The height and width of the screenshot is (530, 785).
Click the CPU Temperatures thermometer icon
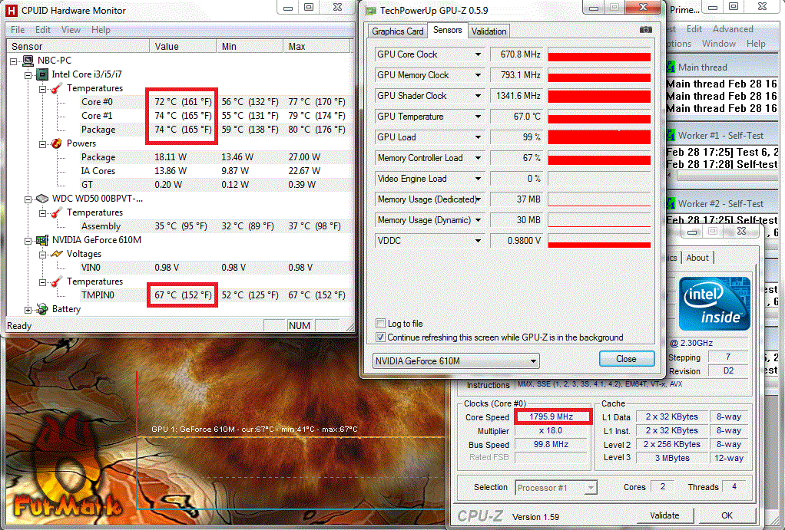click(x=57, y=88)
